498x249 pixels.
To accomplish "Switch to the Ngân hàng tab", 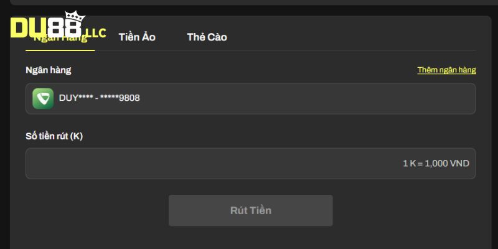I will click(60, 38).
